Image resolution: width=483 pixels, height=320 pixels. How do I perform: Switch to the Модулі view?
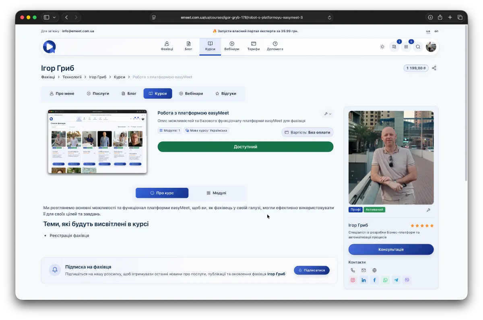coord(217,193)
